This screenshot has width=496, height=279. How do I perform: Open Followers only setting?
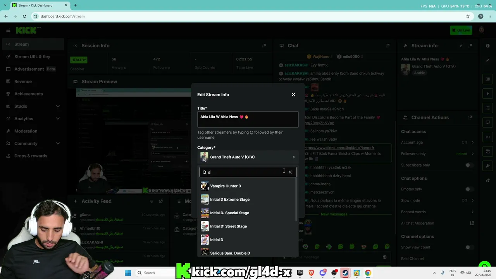click(x=437, y=153)
